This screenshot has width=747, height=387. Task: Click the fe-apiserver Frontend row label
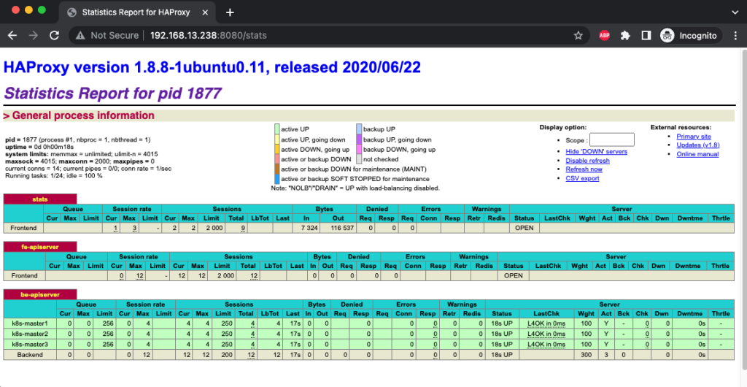(x=23, y=275)
